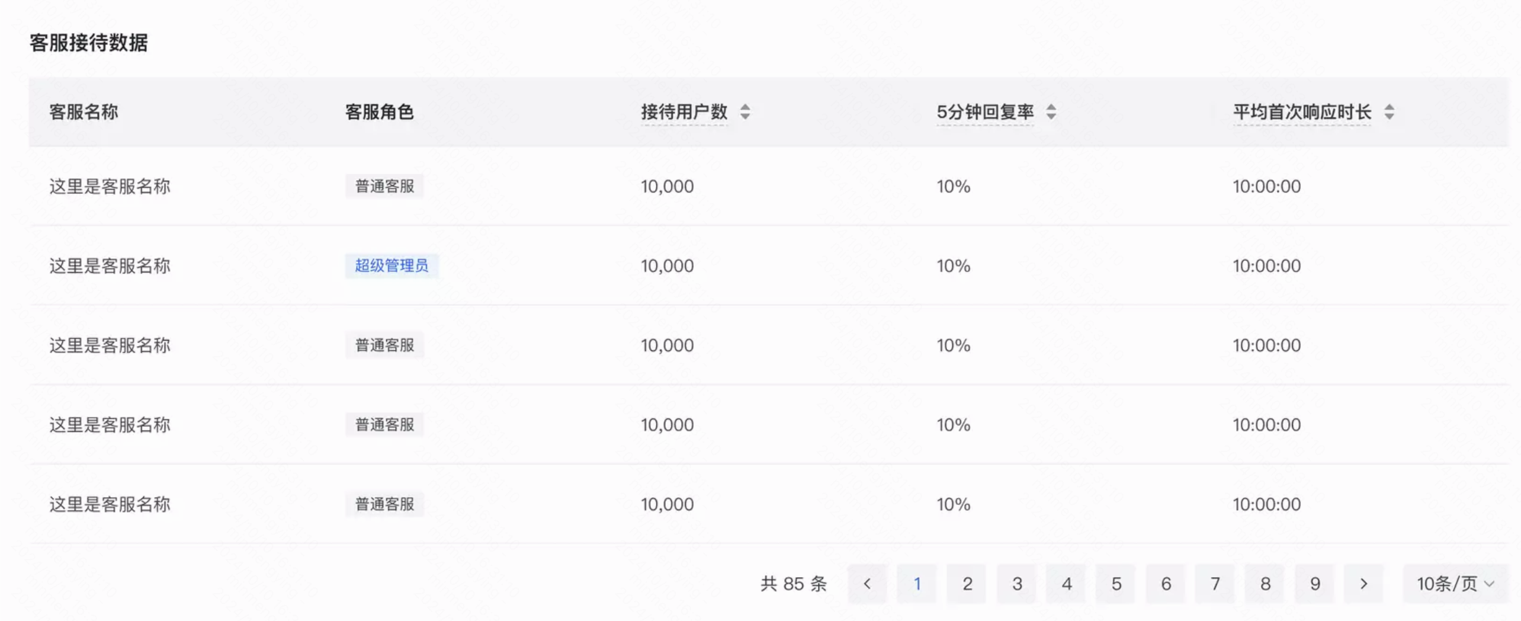Go to page 5 in pagination
1521x621 pixels.
pyautogui.click(x=1116, y=583)
